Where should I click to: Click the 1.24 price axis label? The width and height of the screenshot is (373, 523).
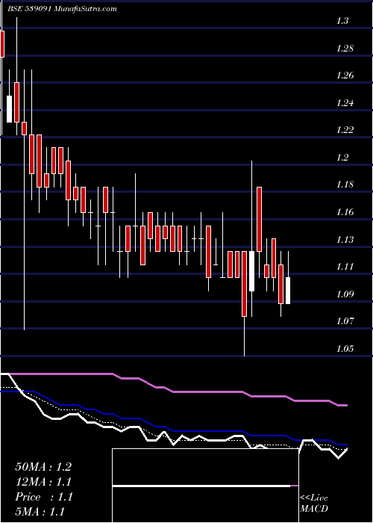(345, 103)
